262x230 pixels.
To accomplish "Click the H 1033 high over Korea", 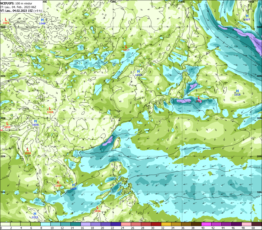I will pos(138,73).
